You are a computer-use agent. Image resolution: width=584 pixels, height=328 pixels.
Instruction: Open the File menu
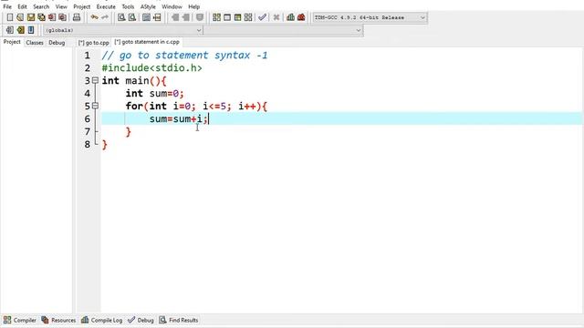click(7, 6)
